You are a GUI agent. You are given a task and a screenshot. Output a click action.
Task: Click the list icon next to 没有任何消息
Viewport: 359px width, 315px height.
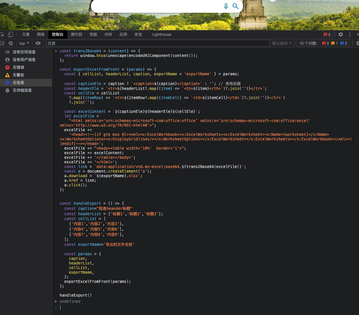click(7, 52)
